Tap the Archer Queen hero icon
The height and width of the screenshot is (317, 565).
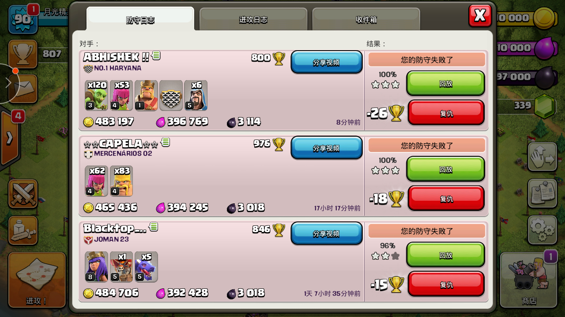pos(96,266)
